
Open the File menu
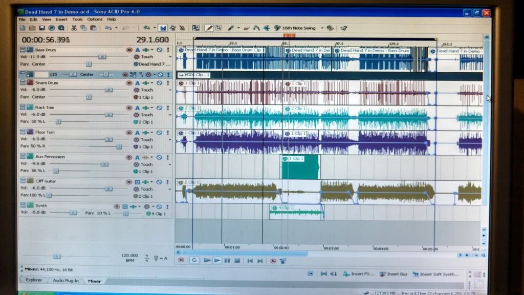[22, 19]
